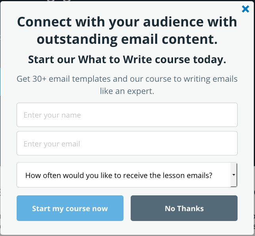The height and width of the screenshot is (236, 255).
Task: Click the small dropdown arrow beside frequency question
Action: 234,175
